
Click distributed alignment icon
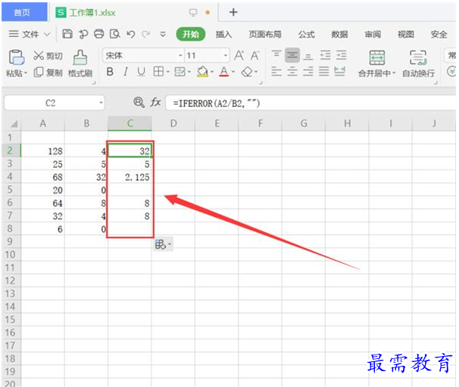point(339,71)
